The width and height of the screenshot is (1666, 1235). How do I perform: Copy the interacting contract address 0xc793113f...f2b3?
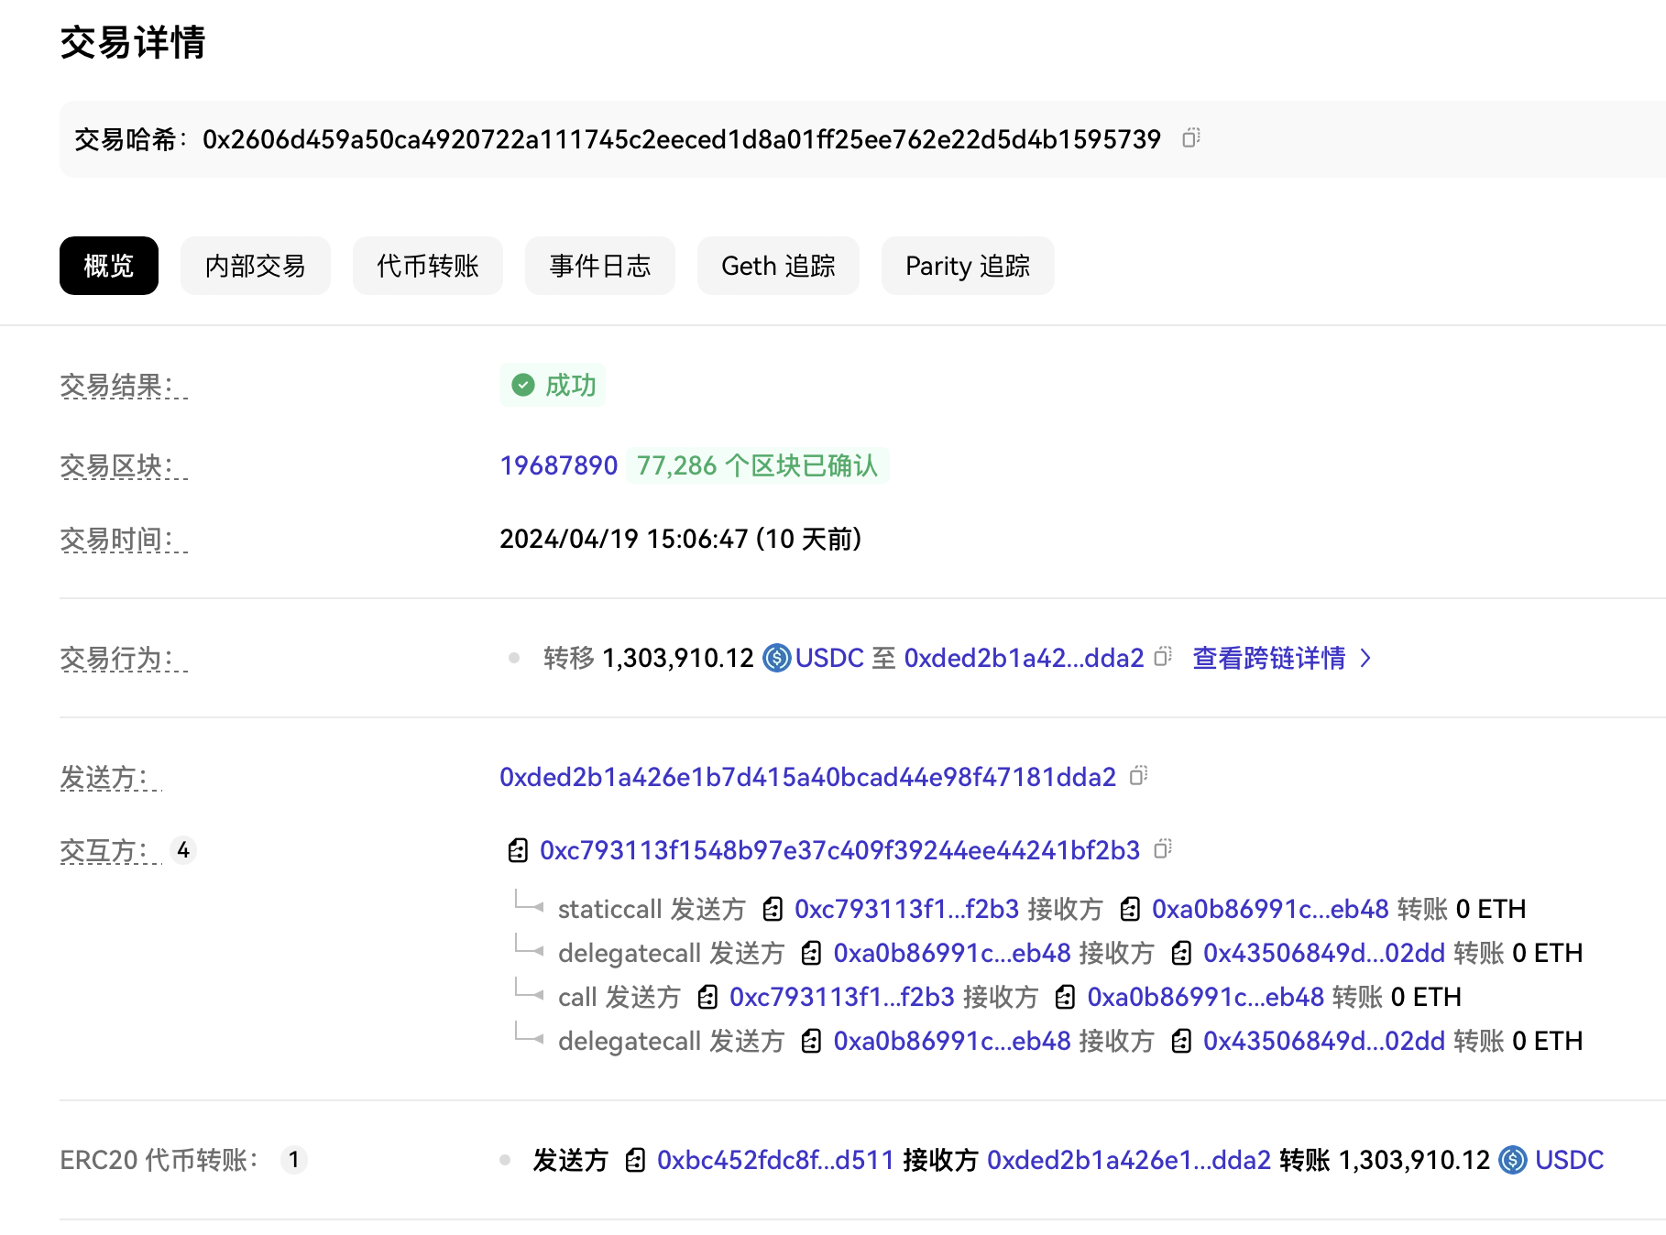coord(1162,849)
